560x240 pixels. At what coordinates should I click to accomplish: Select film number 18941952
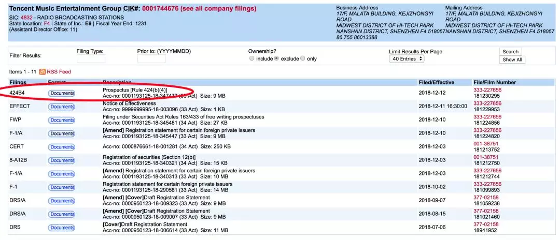pos(485,230)
